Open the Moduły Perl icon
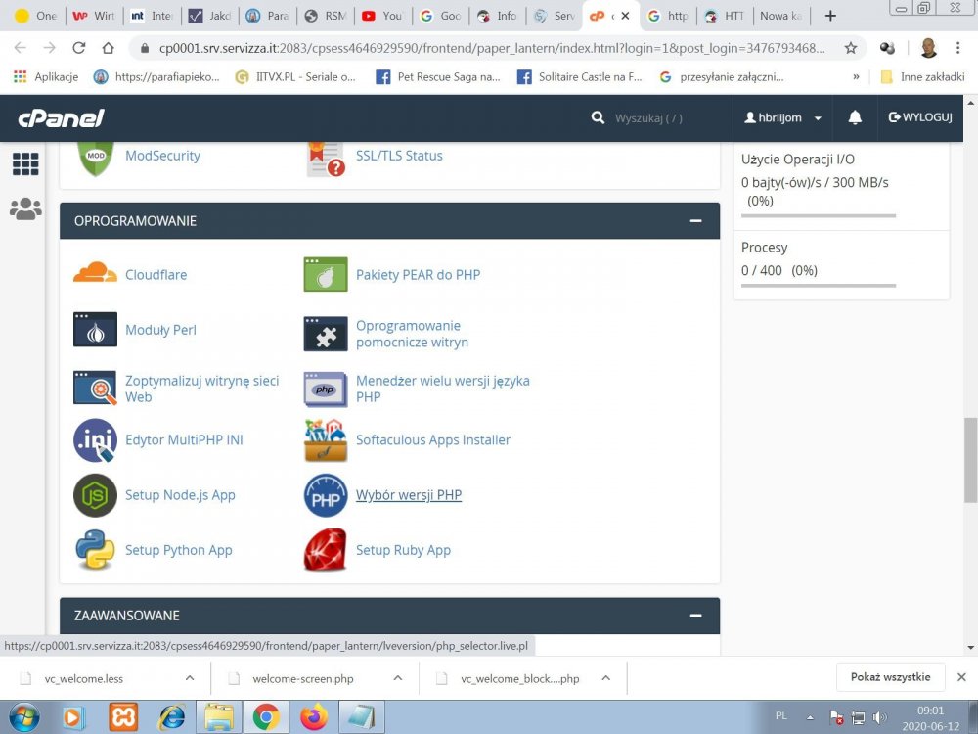Image resolution: width=978 pixels, height=734 pixels. 95,329
